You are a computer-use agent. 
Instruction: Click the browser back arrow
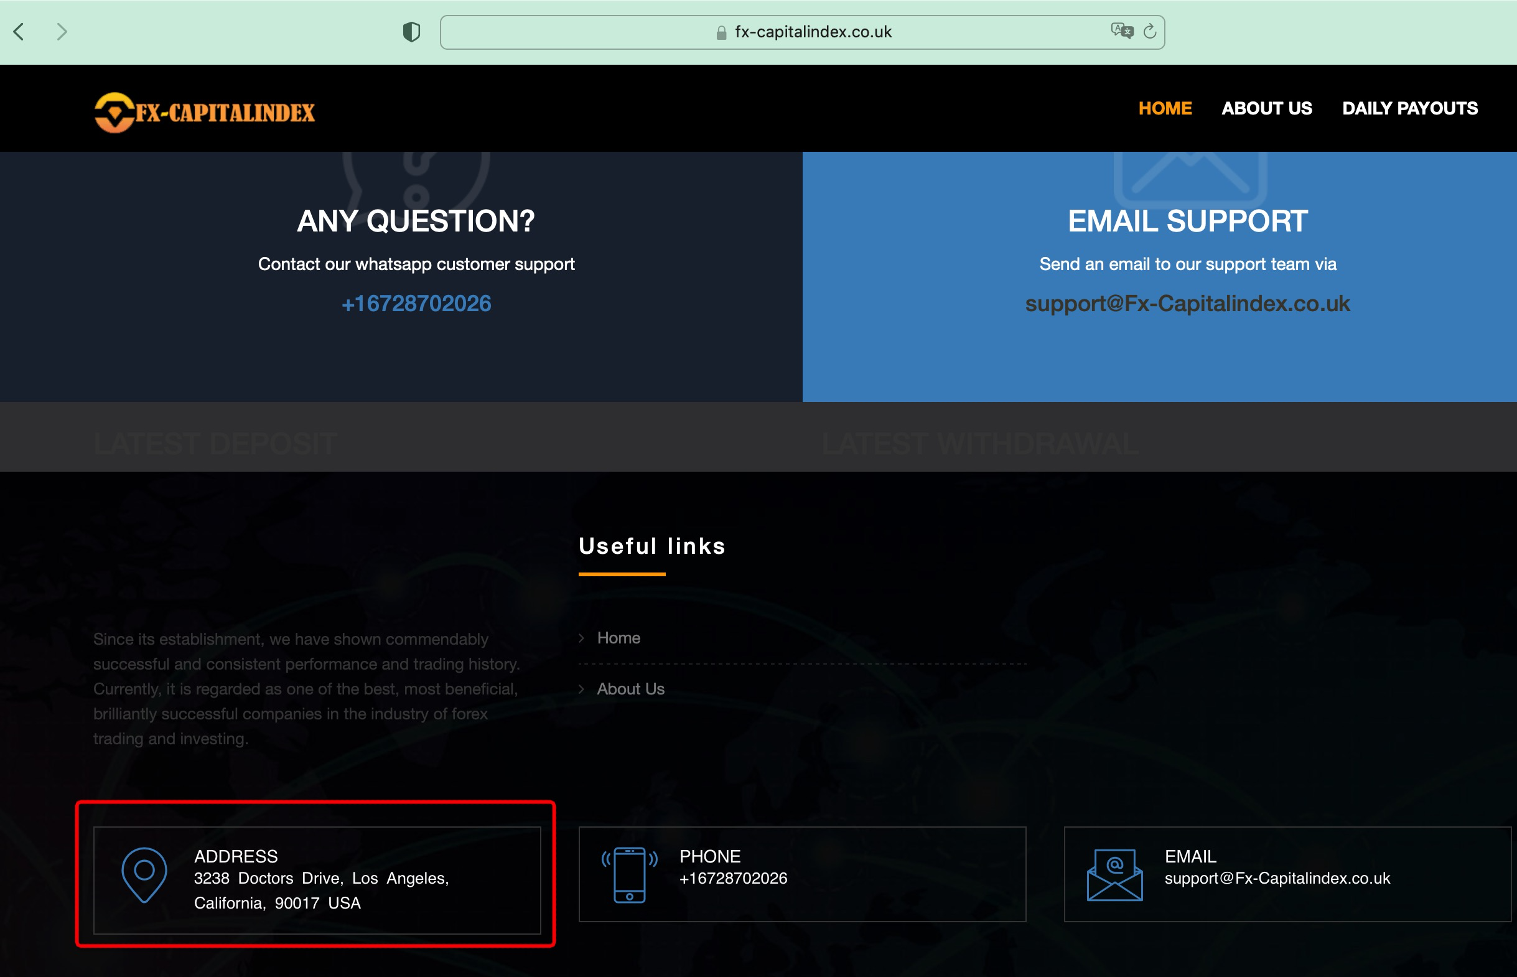pos(19,32)
